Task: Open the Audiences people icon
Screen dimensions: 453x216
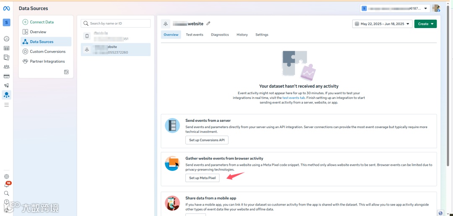Action: 7,67
